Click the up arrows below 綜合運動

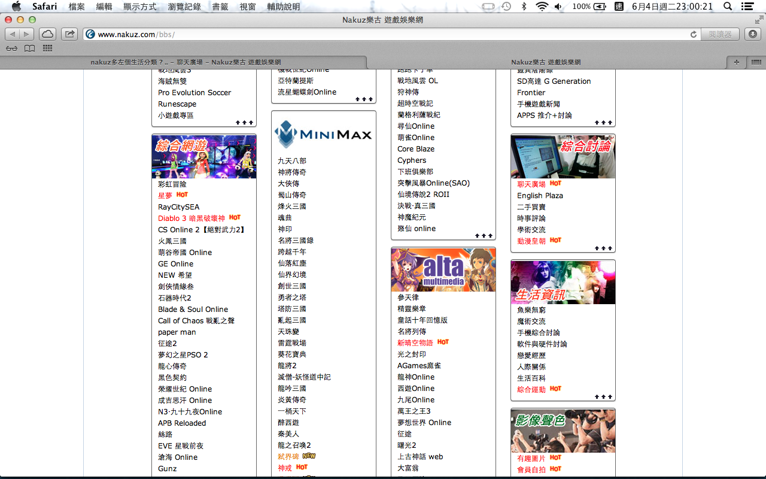pos(603,397)
